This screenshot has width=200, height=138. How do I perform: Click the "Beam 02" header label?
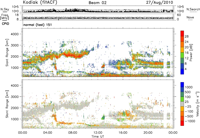click(x=97, y=3)
